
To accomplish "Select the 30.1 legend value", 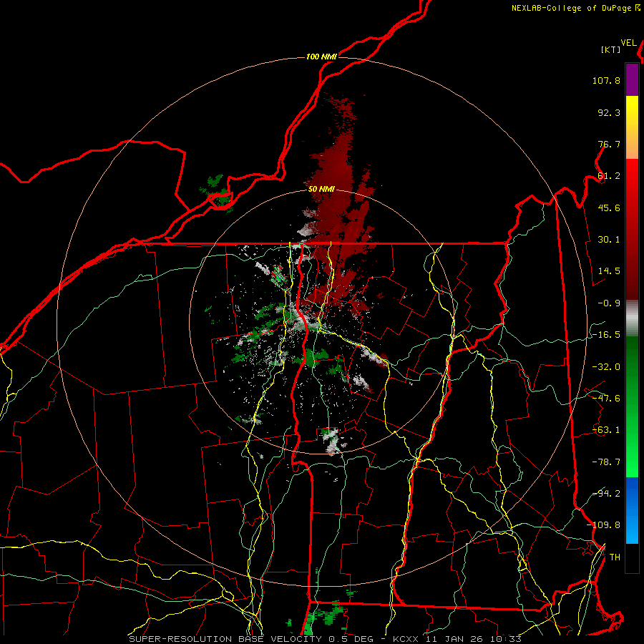I will 609,240.
